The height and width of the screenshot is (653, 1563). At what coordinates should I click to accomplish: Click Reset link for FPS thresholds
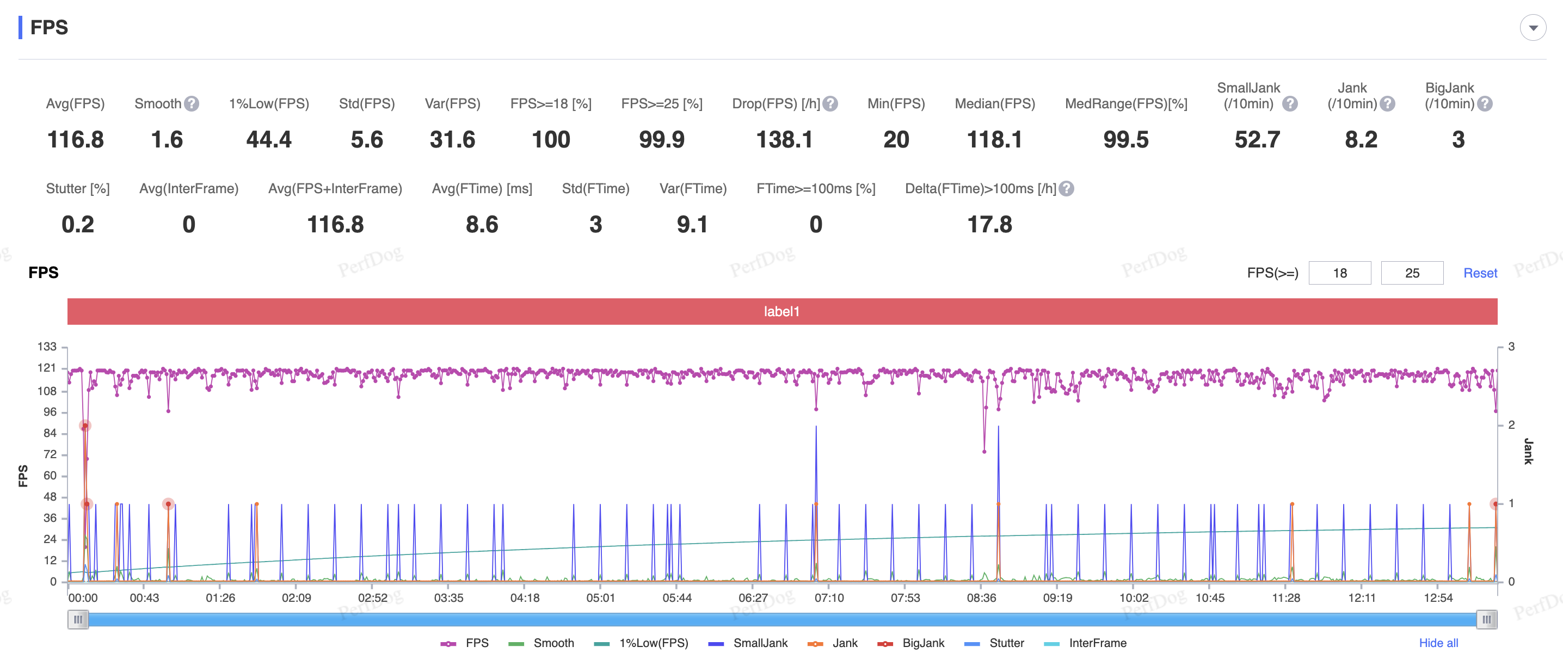tap(1480, 273)
